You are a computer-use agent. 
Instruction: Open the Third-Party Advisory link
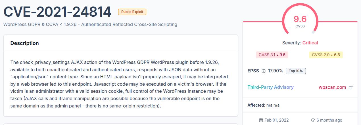[x=270, y=87]
